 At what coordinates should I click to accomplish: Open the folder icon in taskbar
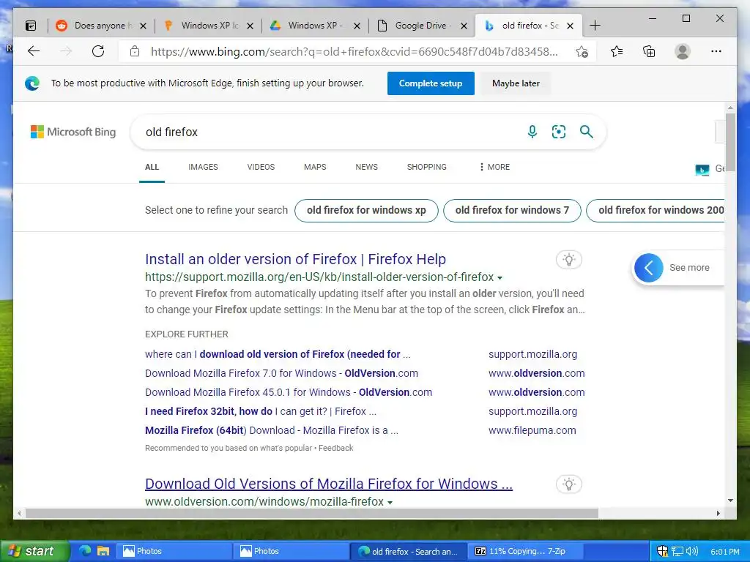tap(103, 551)
